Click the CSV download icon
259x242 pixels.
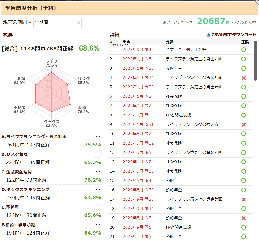[209, 35]
